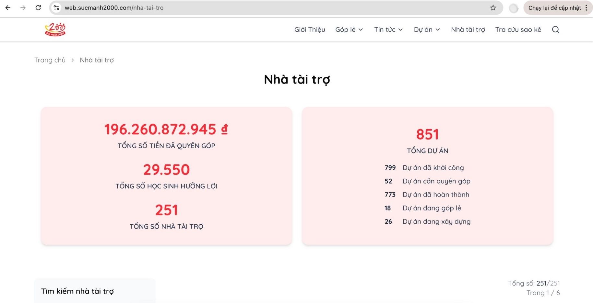Click the browser back arrow
The width and height of the screenshot is (593, 303).
(x=8, y=8)
